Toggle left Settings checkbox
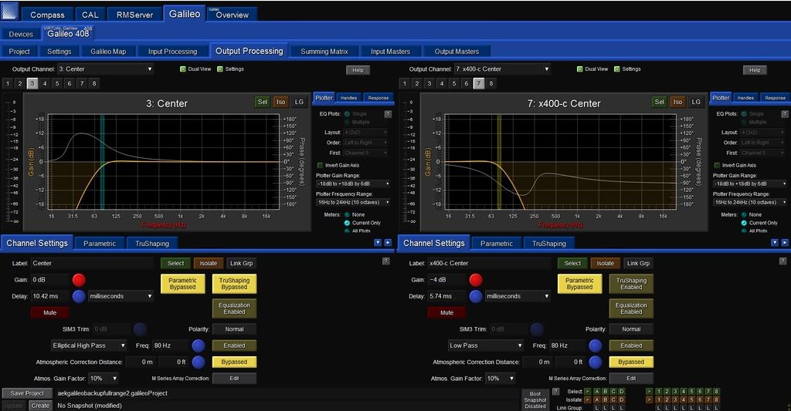The width and height of the screenshot is (791, 411). pyautogui.click(x=220, y=69)
